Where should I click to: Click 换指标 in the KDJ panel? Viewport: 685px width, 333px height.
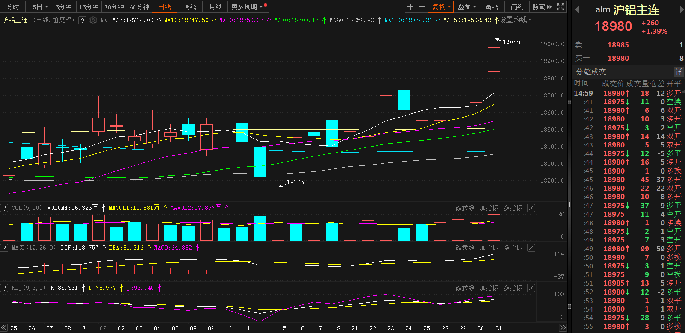coord(513,288)
